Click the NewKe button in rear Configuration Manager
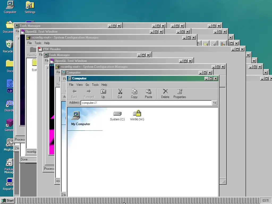The image size is (272, 204). tap(32, 52)
